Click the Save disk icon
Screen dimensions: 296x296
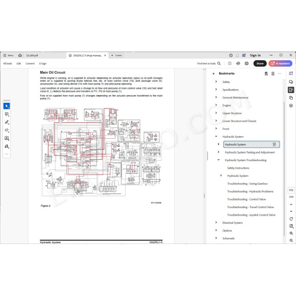(x=230, y=63)
